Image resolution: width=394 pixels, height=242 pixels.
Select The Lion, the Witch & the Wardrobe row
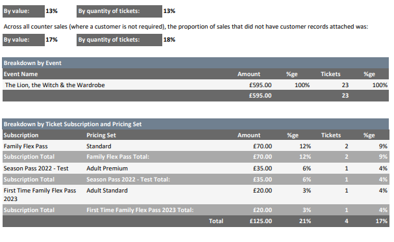point(195,85)
